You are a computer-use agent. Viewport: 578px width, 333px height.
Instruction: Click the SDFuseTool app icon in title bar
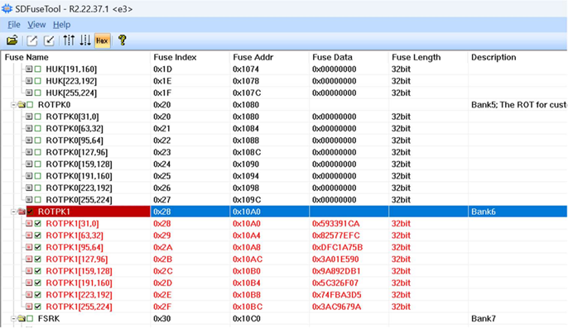(8, 8)
